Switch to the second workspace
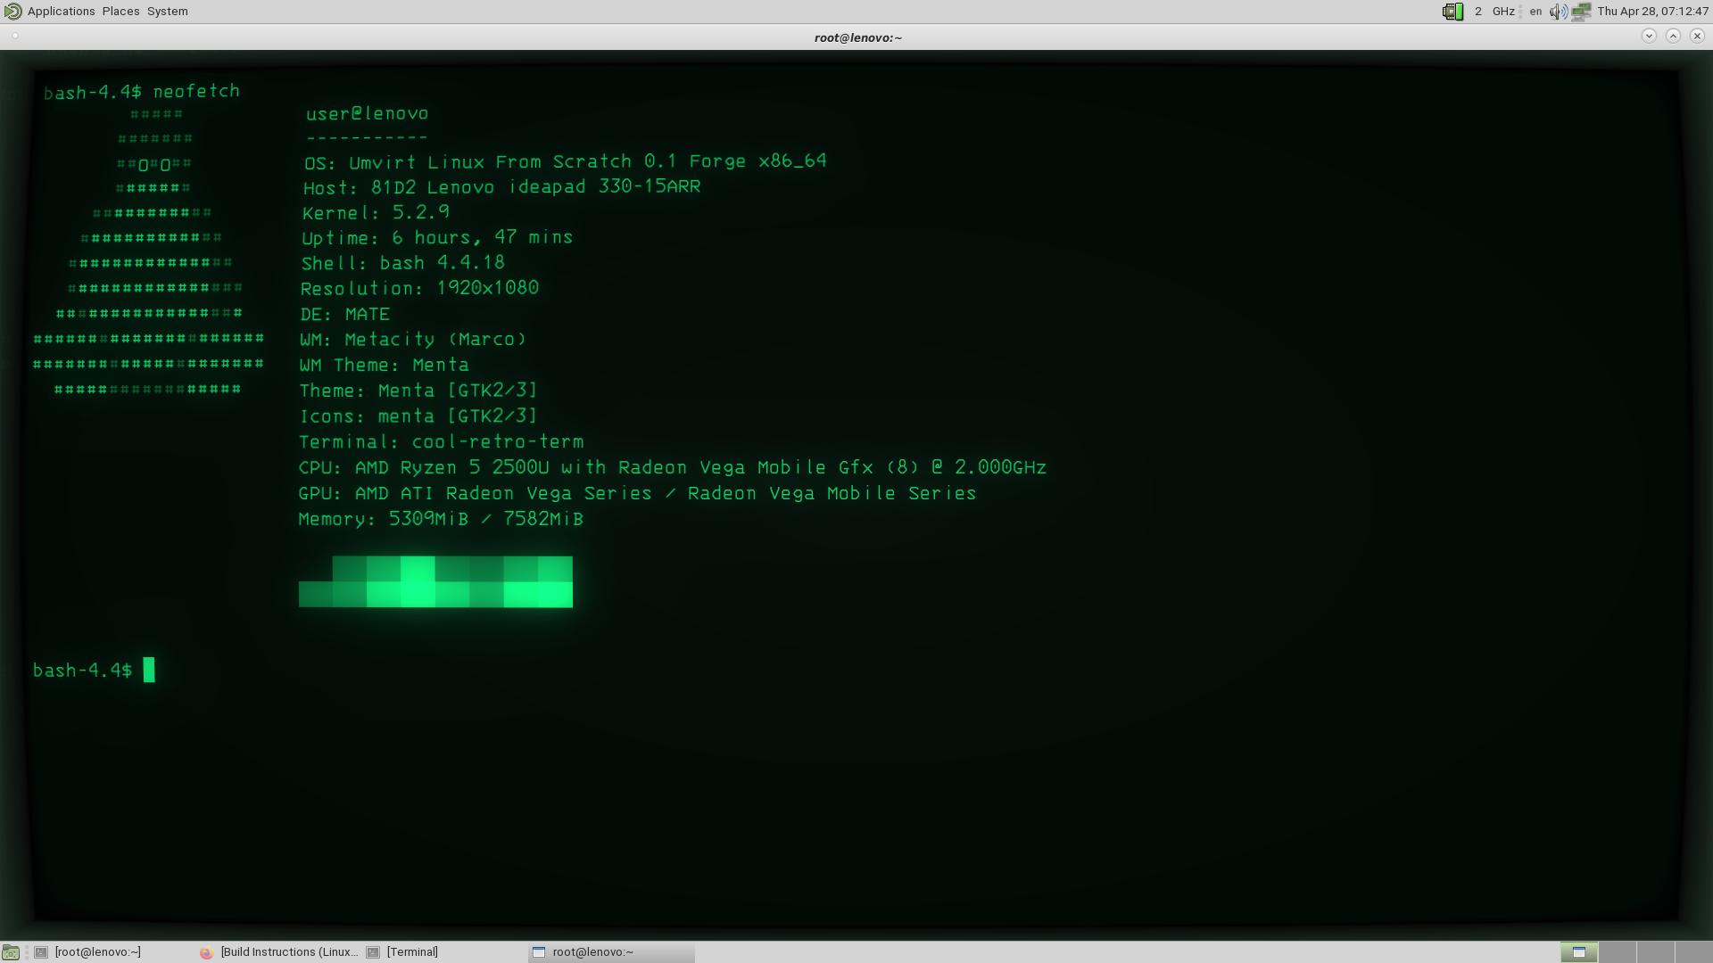This screenshot has height=963, width=1713. pyautogui.click(x=1617, y=952)
